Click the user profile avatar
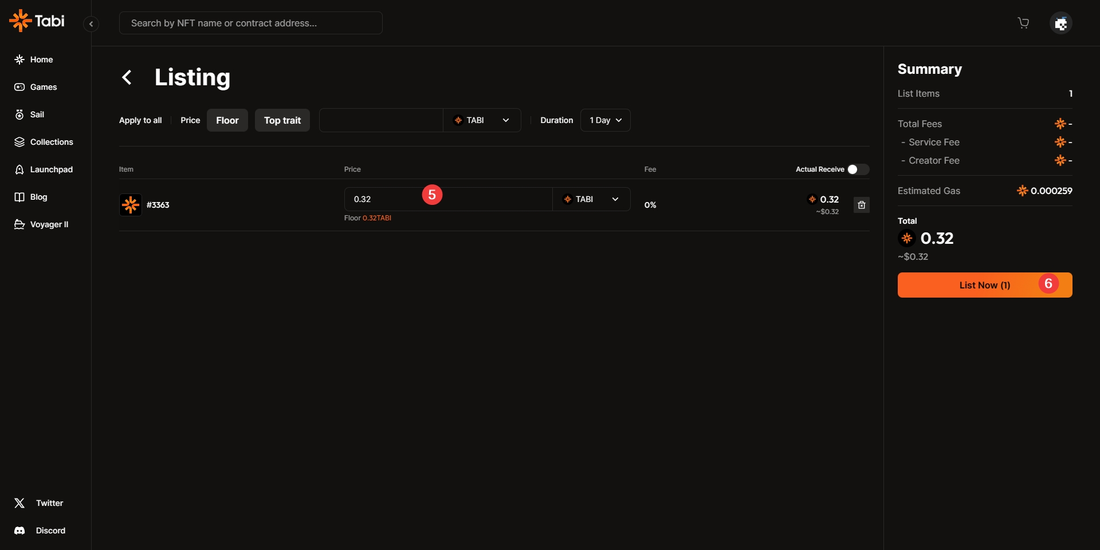Viewport: 1100px width, 550px height. 1060,23
